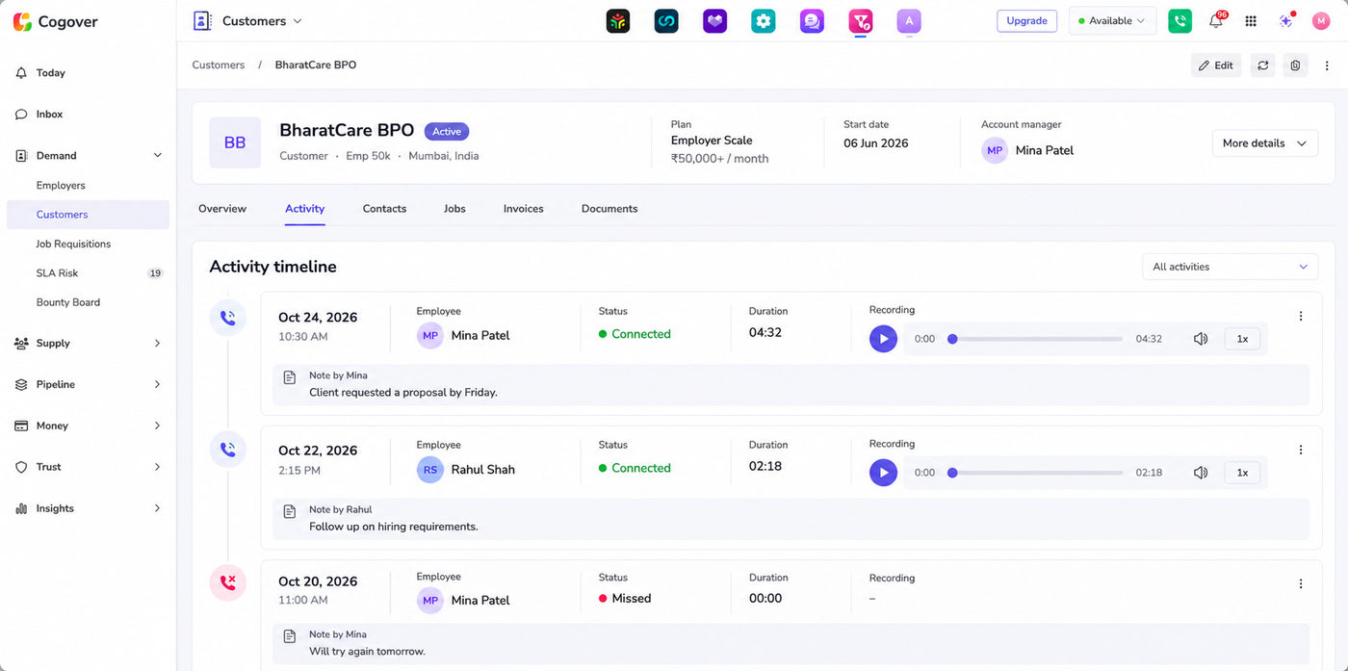Open the All activities filter dropdown
Image resolution: width=1348 pixels, height=671 pixels.
point(1230,267)
